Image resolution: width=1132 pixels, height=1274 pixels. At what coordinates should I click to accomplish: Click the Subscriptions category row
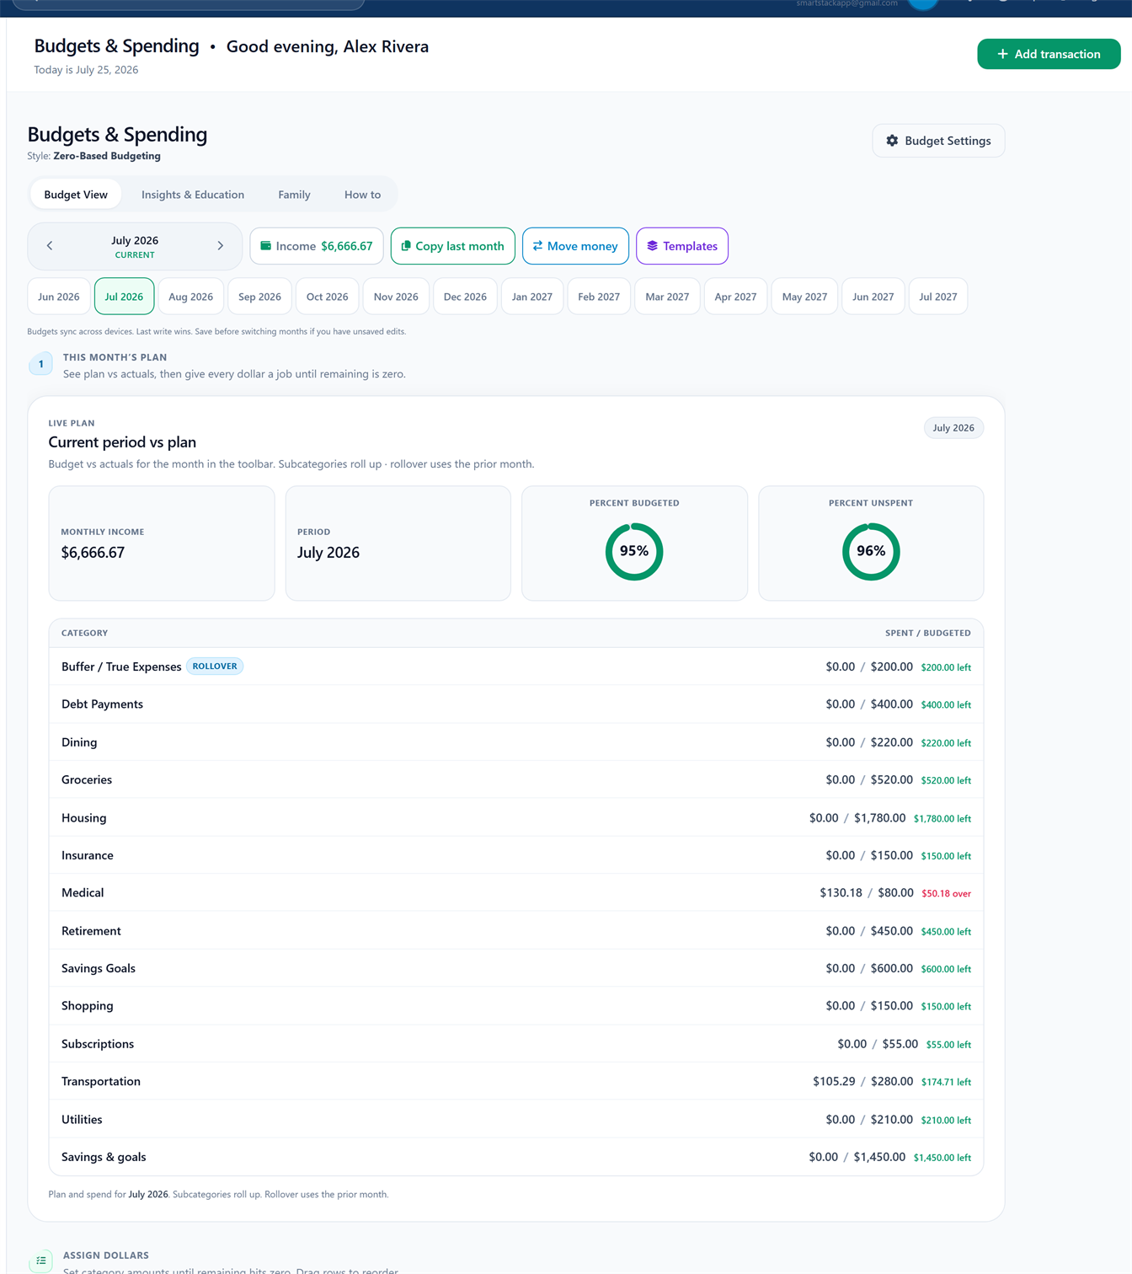(x=516, y=1043)
